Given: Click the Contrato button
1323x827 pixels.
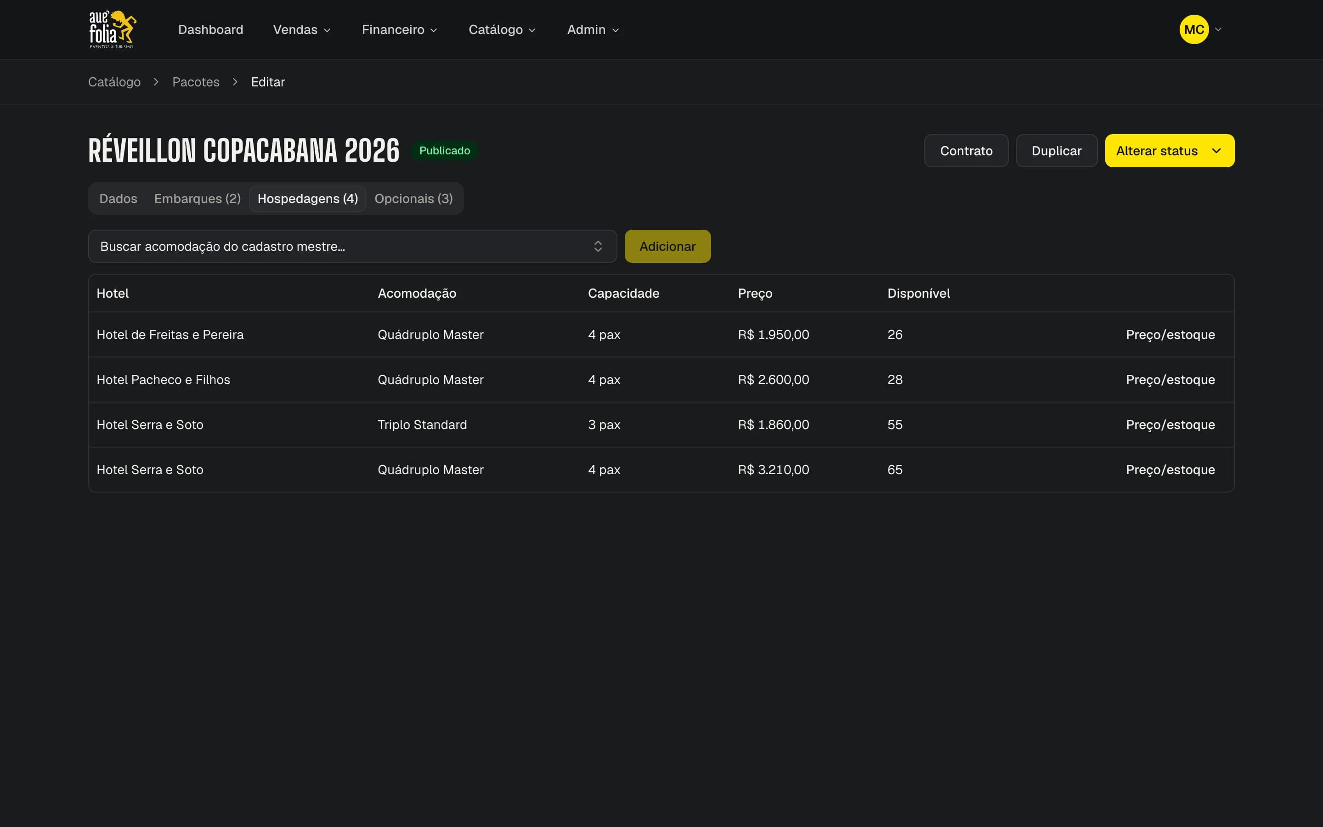Looking at the screenshot, I should [966, 151].
